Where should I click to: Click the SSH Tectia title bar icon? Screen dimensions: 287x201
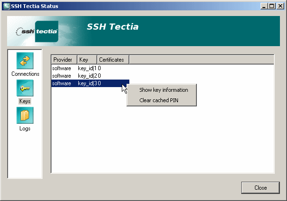click(7, 6)
